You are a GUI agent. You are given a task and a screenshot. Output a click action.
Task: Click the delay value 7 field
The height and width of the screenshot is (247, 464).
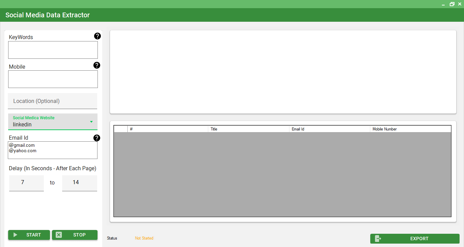click(x=26, y=182)
